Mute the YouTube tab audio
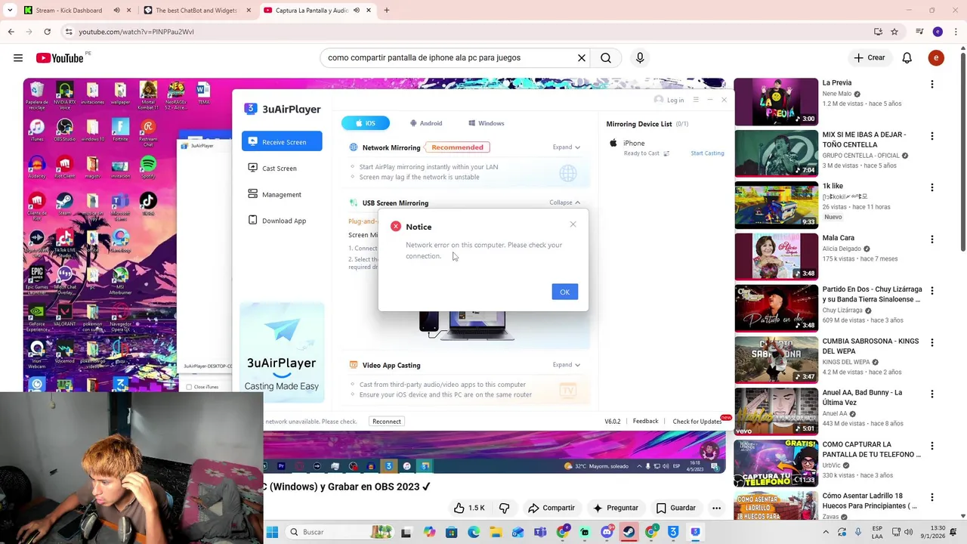The image size is (967, 544). click(356, 11)
